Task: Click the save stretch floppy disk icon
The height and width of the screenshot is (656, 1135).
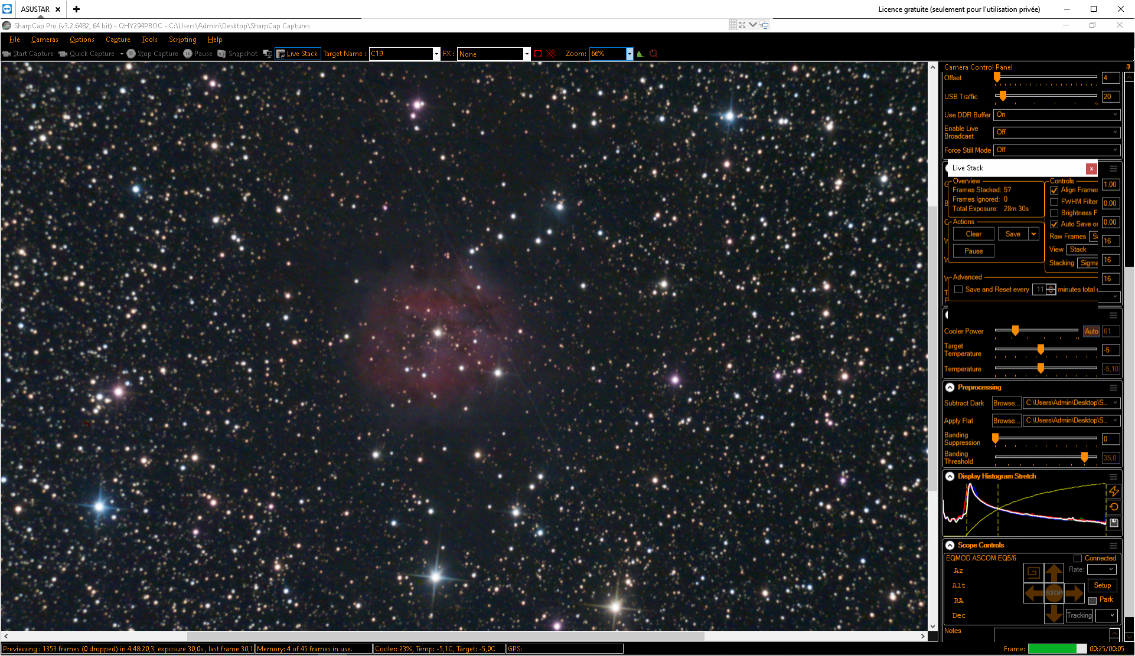Action: tap(1114, 523)
